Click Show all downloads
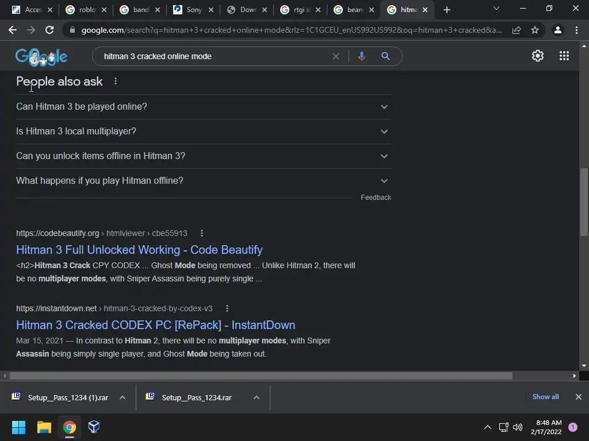Image resolution: width=589 pixels, height=441 pixels. [x=545, y=397]
